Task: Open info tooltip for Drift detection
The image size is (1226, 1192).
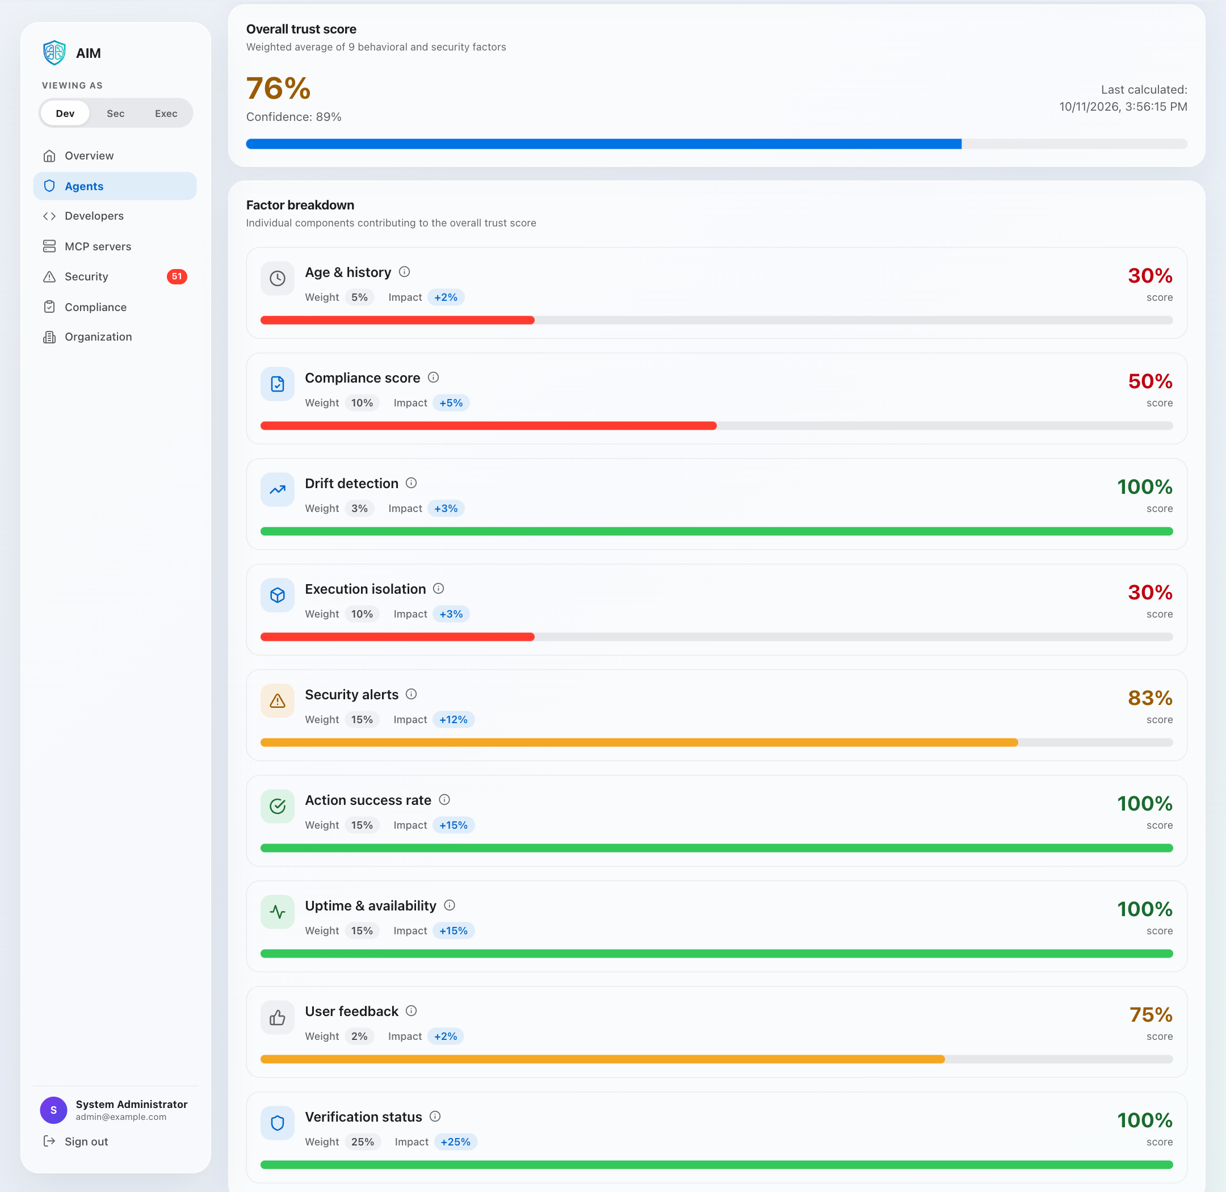Action: 412,482
